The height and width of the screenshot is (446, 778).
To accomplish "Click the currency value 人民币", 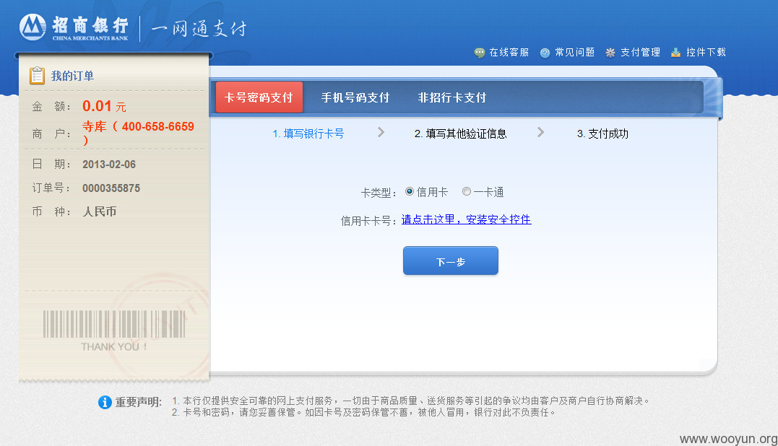I will (x=99, y=212).
